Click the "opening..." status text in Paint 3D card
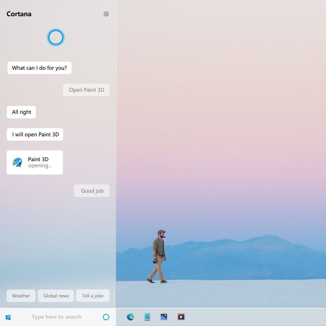Image resolution: width=326 pixels, height=326 pixels. click(40, 166)
